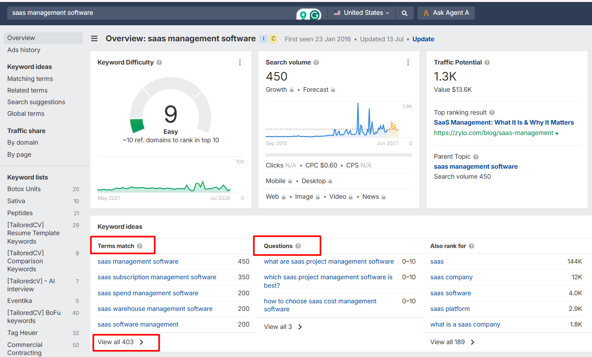This screenshot has height=357, width=592.
Task: Click the help icon next to Traffic Potential
Action: pyautogui.click(x=487, y=63)
